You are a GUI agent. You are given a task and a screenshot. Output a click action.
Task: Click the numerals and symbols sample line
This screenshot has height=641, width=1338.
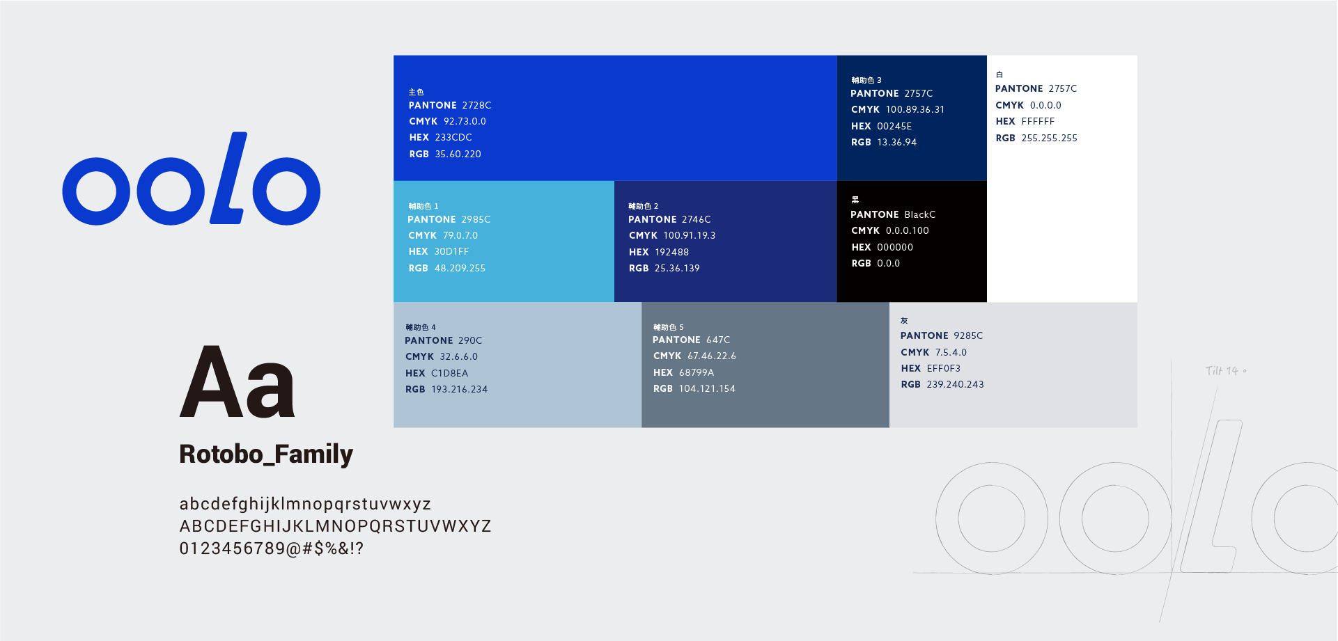pyautogui.click(x=272, y=548)
